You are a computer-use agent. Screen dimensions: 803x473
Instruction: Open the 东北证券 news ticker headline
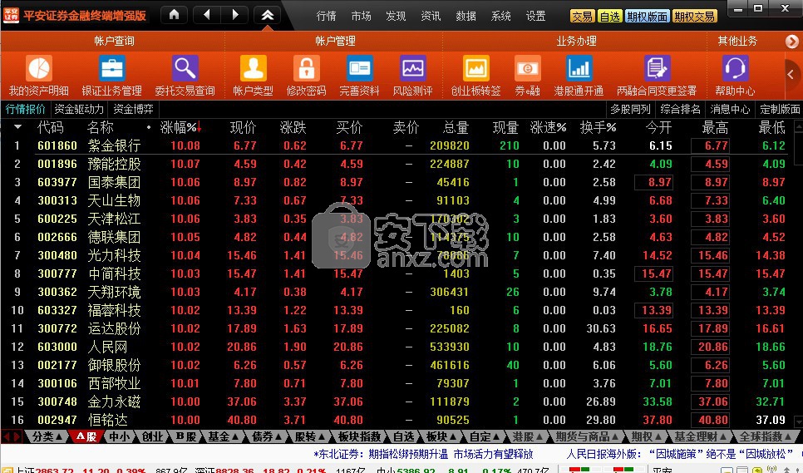click(x=423, y=454)
